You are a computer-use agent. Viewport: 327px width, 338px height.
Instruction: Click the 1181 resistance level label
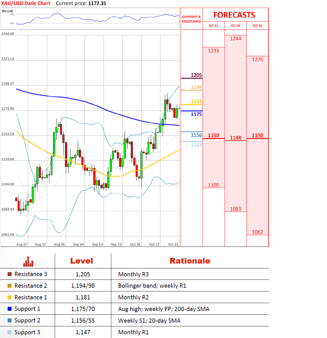(196, 101)
